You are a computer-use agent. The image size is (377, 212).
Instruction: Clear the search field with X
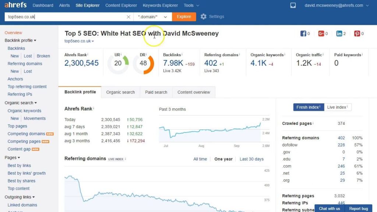click(x=128, y=17)
